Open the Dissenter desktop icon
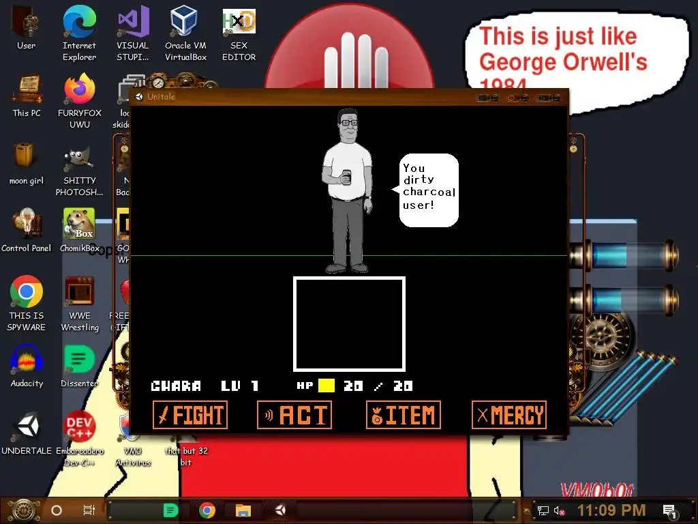Screen dimensions: 698x524 79,366
